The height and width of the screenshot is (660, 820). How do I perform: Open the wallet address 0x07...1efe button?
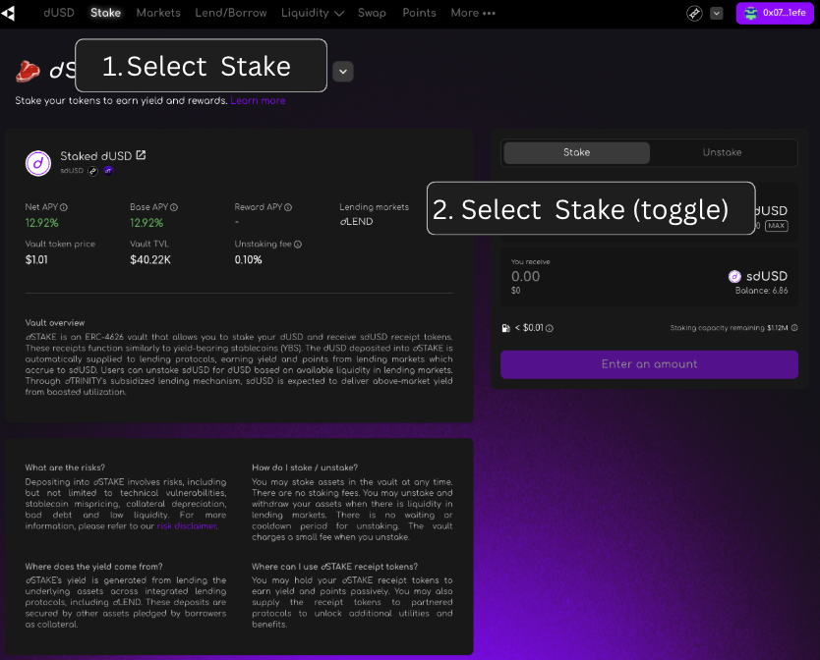coord(775,14)
